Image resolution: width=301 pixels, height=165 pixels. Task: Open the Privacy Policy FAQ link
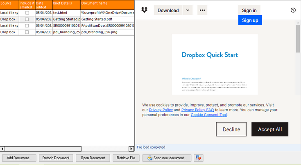click(197, 110)
